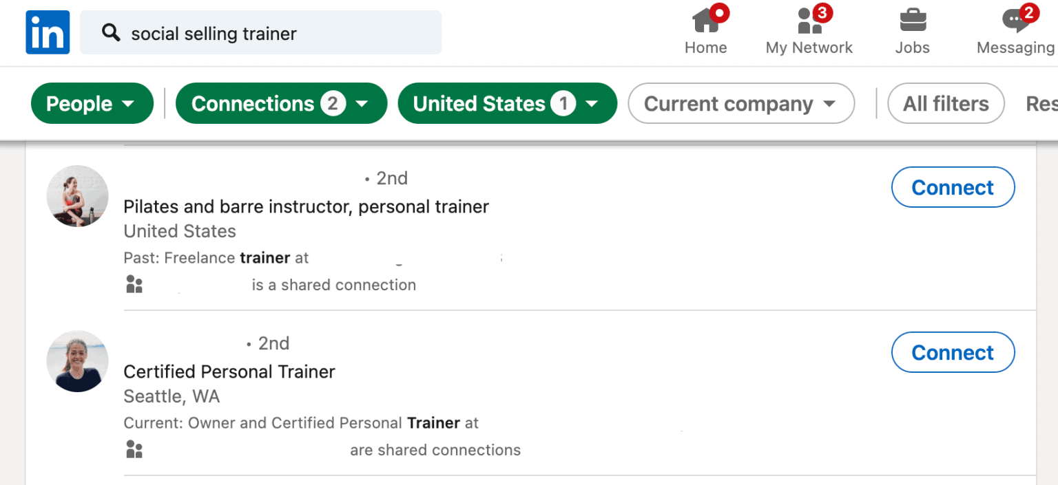
Task: View My Network notification count badge
Action: click(824, 11)
